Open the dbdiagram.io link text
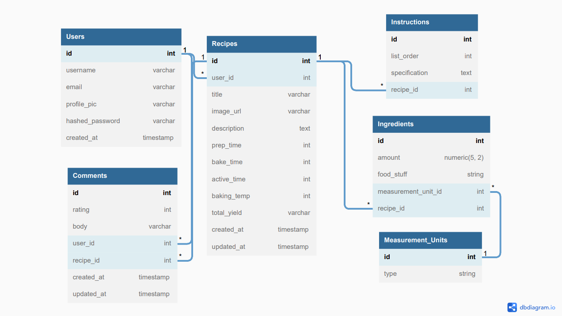562x316 pixels. click(538, 308)
